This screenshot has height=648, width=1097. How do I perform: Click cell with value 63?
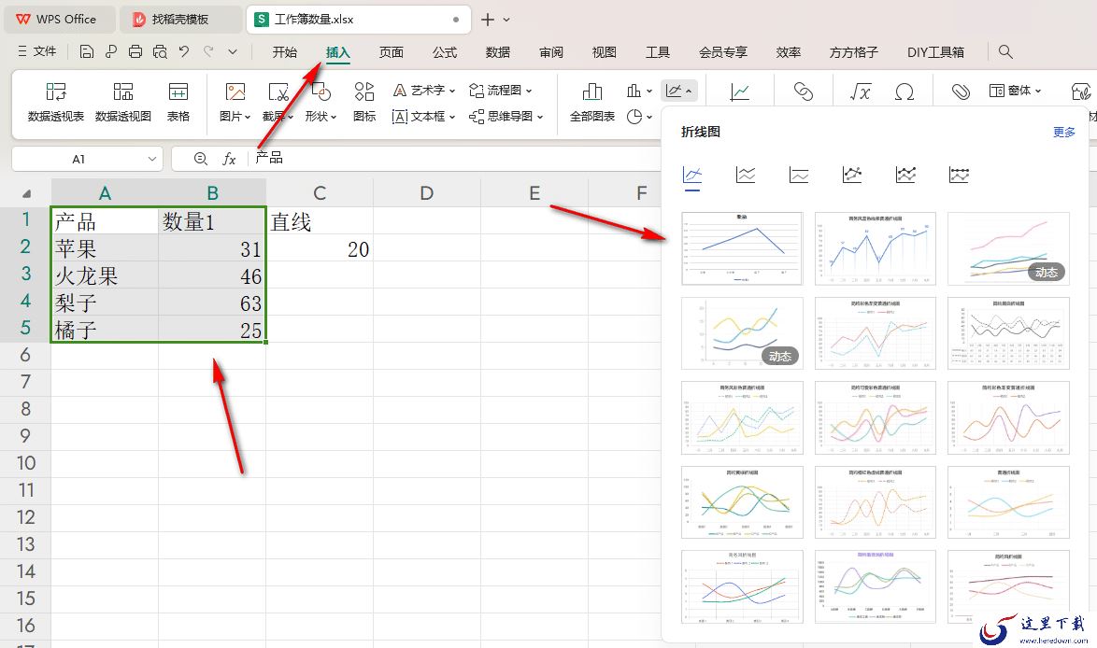212,303
